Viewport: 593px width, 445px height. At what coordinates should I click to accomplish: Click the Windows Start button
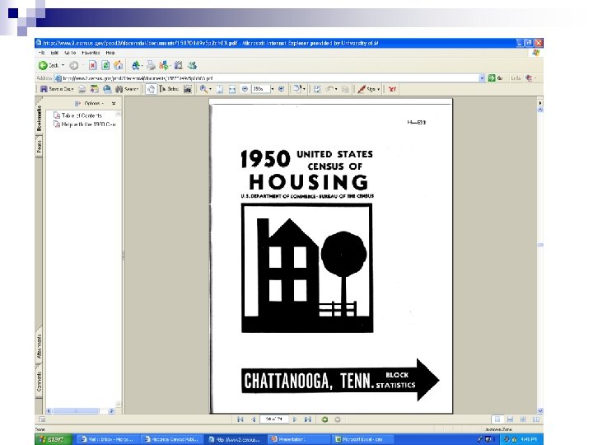pyautogui.click(x=54, y=439)
